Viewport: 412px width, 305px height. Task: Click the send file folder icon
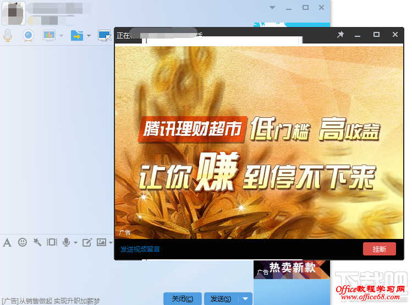[76, 35]
